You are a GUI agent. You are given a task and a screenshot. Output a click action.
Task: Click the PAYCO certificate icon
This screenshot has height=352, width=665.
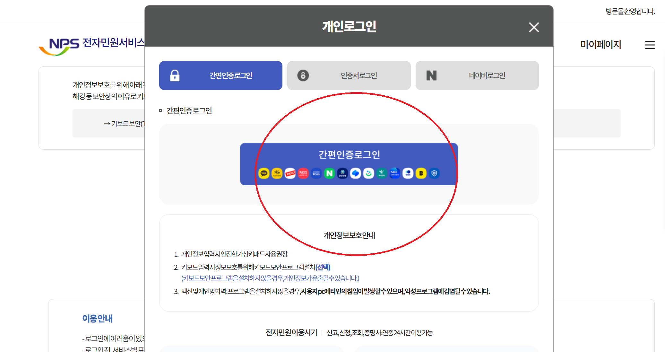290,173
